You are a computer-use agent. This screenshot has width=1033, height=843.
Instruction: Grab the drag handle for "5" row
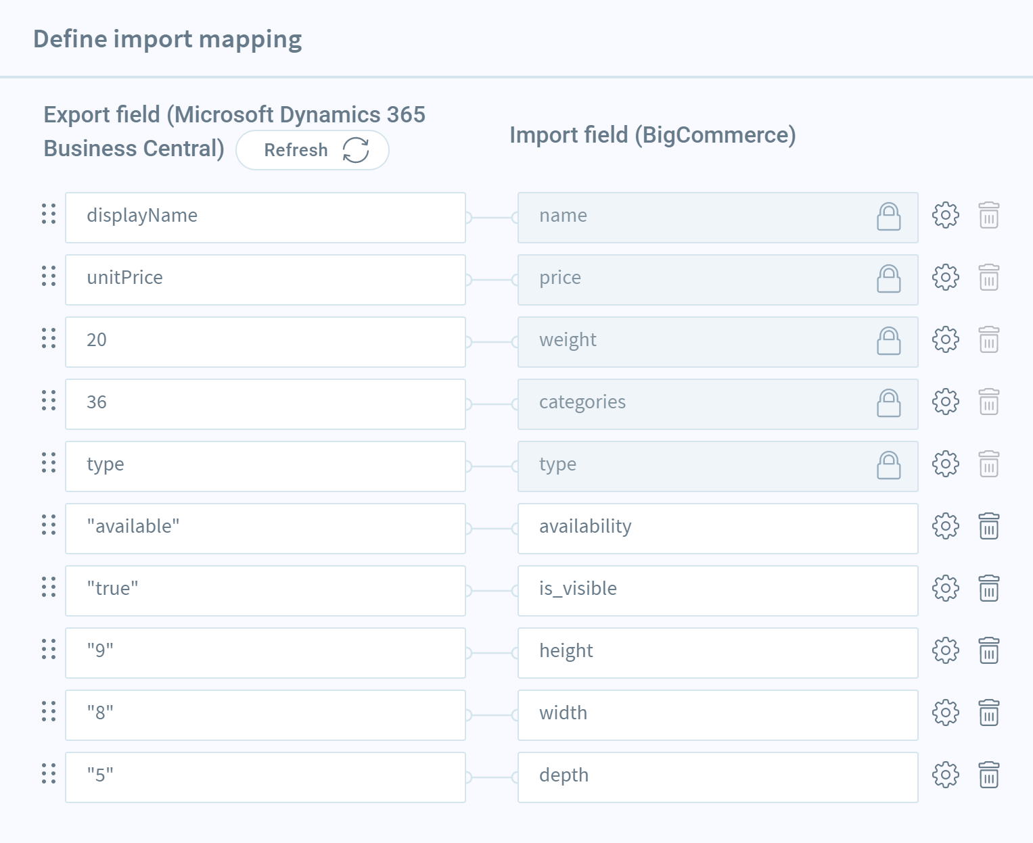click(x=49, y=773)
